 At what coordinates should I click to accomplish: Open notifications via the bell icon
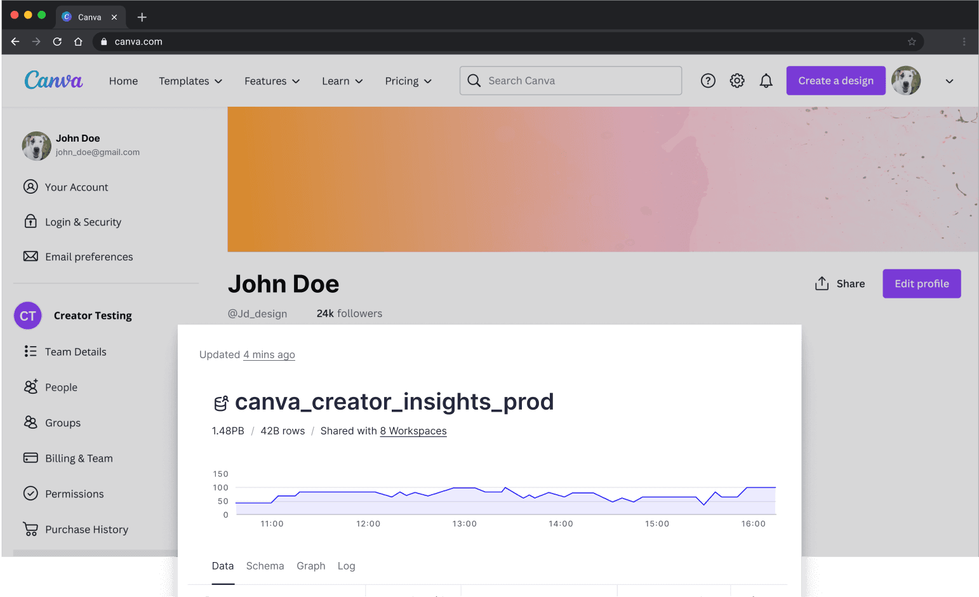[x=766, y=81]
